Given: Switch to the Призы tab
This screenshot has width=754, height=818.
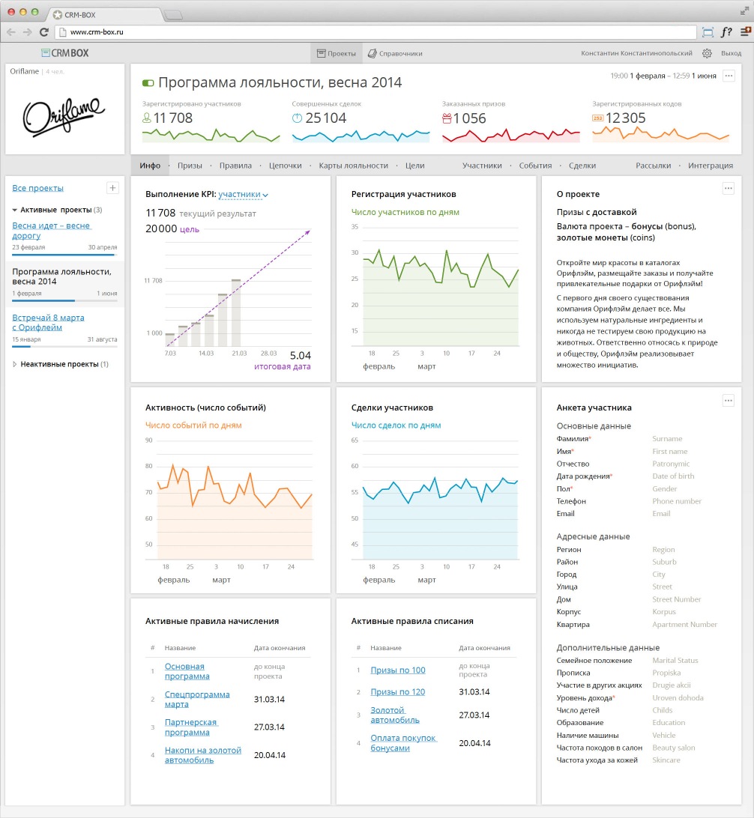Looking at the screenshot, I should click(190, 166).
